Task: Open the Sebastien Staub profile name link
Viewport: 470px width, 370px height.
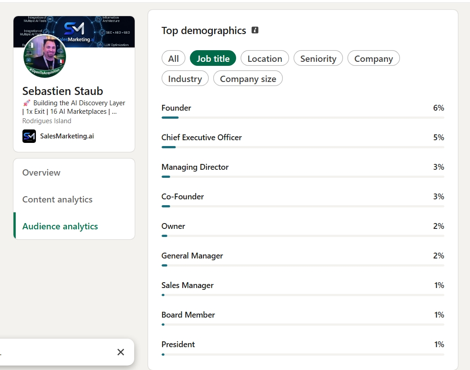Action: (x=63, y=91)
